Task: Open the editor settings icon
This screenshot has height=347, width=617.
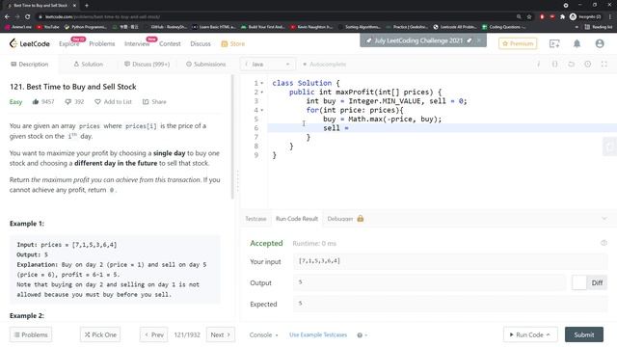Action: pos(588,65)
